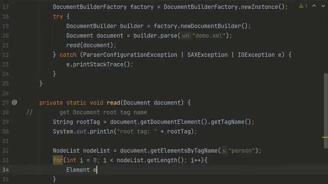Click the highlighted for keyword

(58, 160)
